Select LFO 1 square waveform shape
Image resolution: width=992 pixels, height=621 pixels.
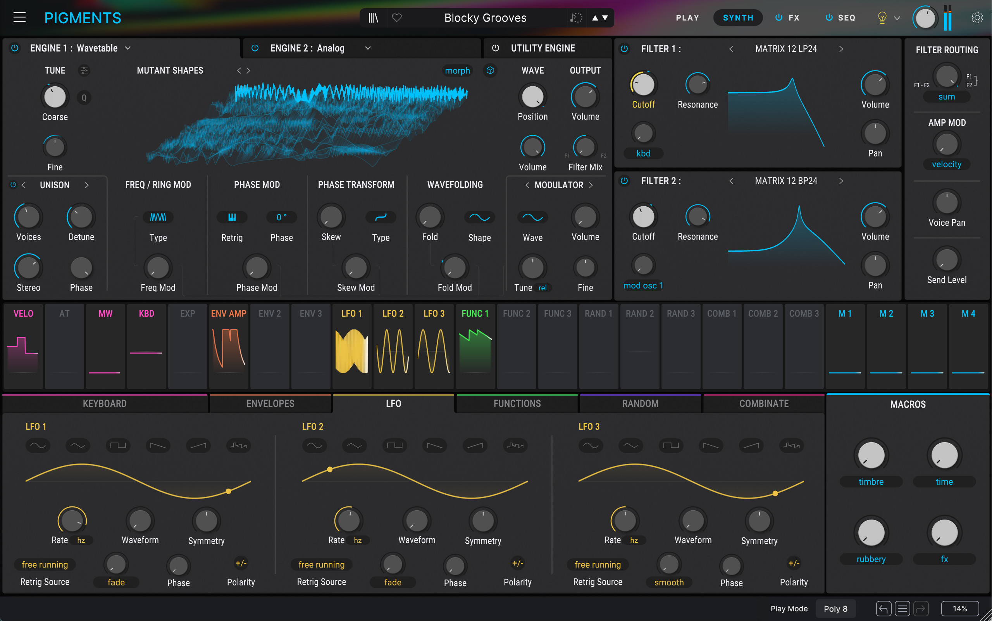[x=118, y=445]
